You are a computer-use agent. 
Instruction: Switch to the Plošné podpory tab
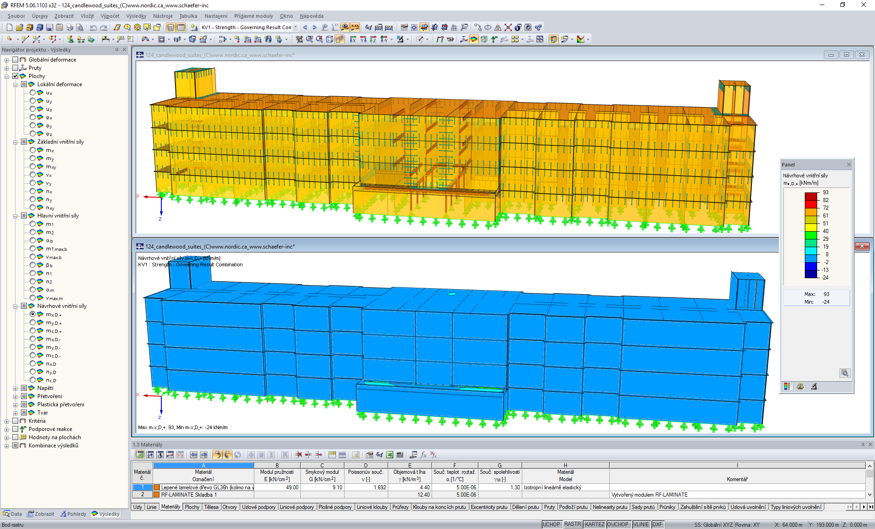335,507
